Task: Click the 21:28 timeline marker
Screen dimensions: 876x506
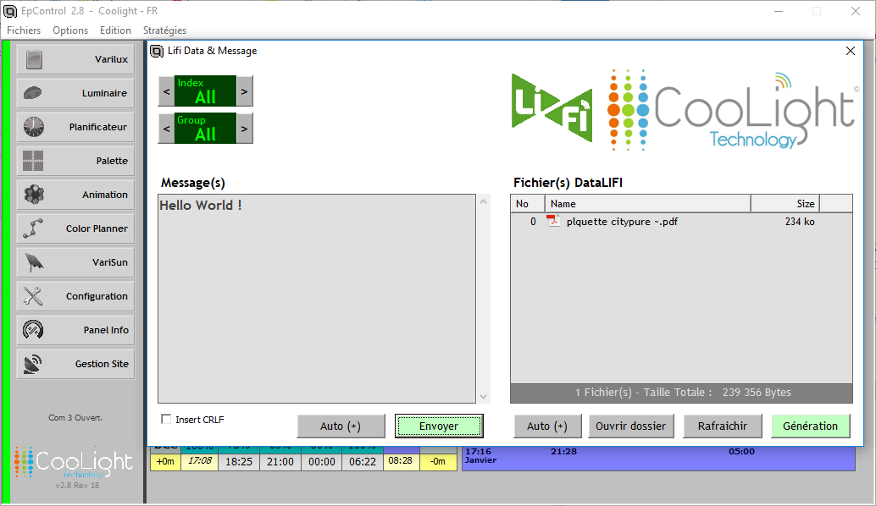Action: point(563,451)
